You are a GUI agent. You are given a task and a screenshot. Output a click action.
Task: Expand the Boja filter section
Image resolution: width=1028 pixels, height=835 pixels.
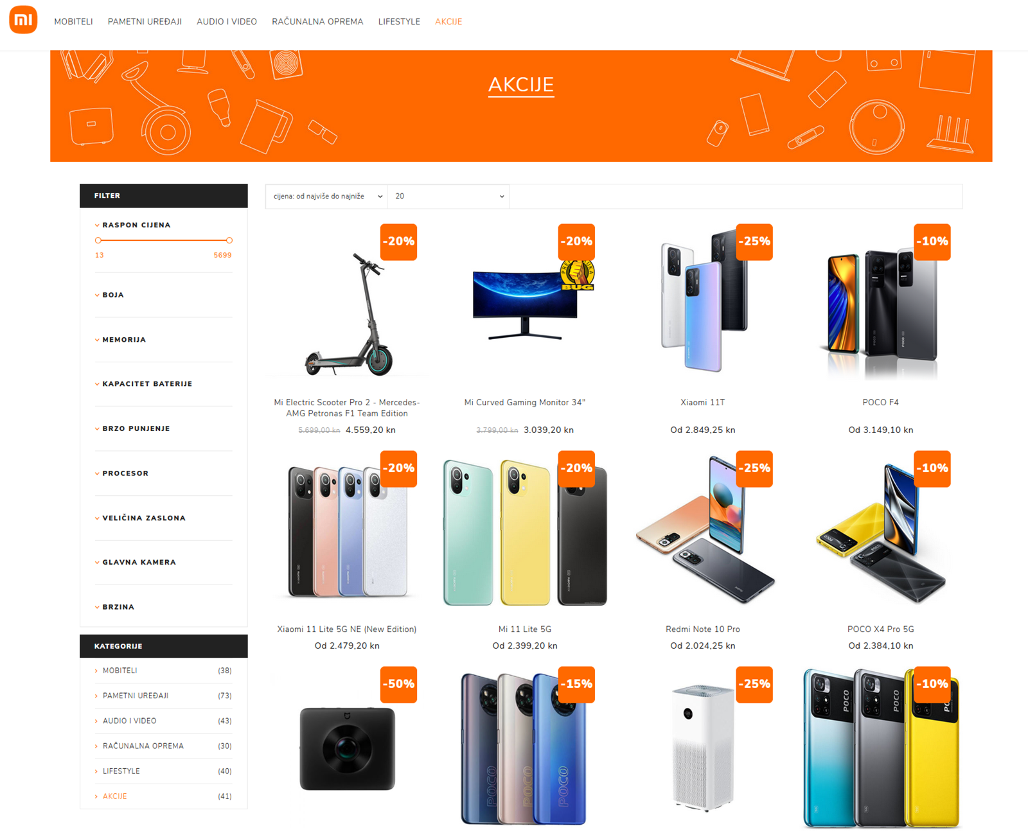click(x=113, y=295)
